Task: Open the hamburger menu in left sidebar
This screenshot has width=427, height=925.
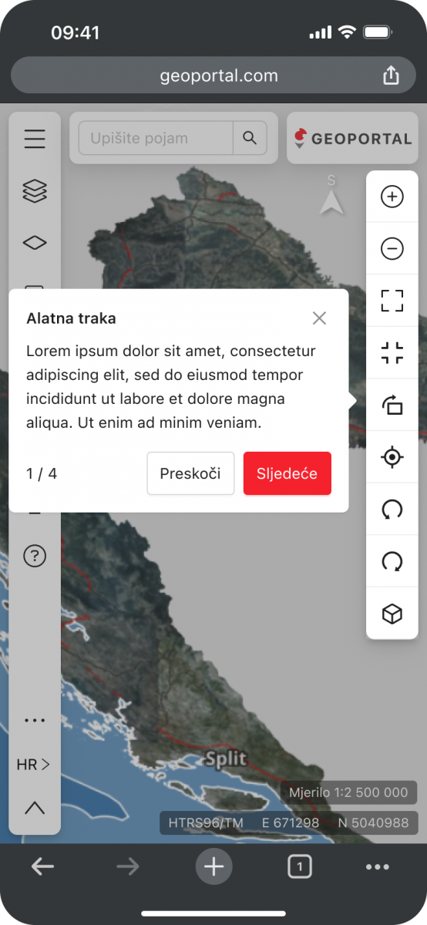Action: pos(35,139)
